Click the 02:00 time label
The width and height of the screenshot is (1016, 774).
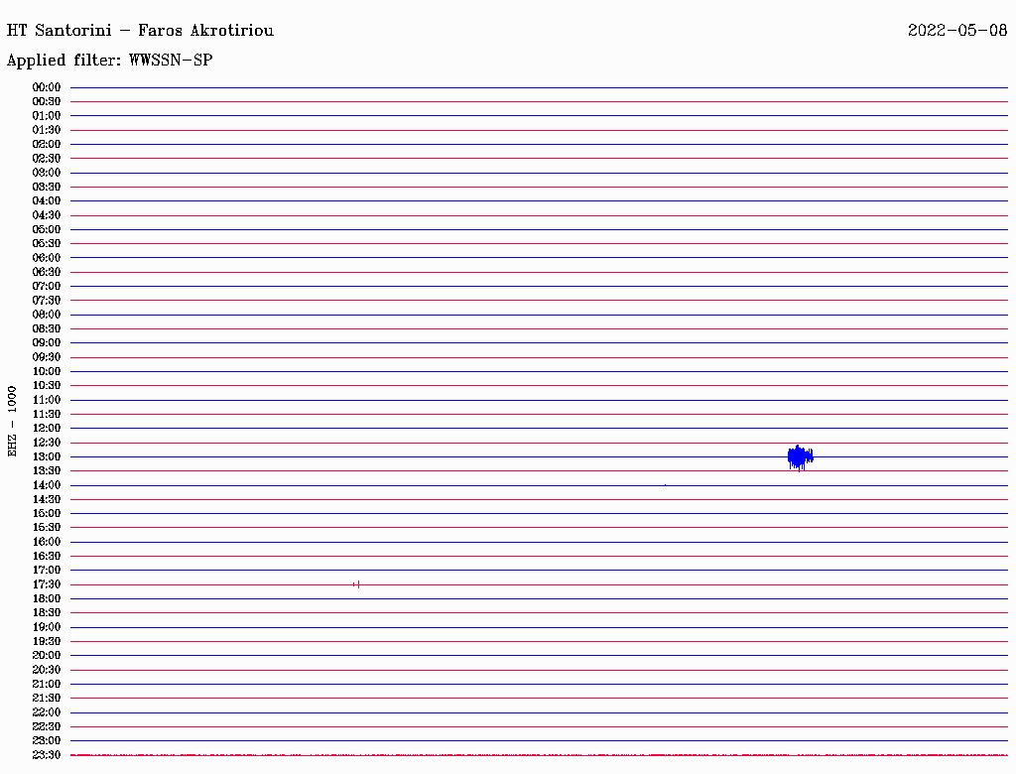(x=47, y=145)
